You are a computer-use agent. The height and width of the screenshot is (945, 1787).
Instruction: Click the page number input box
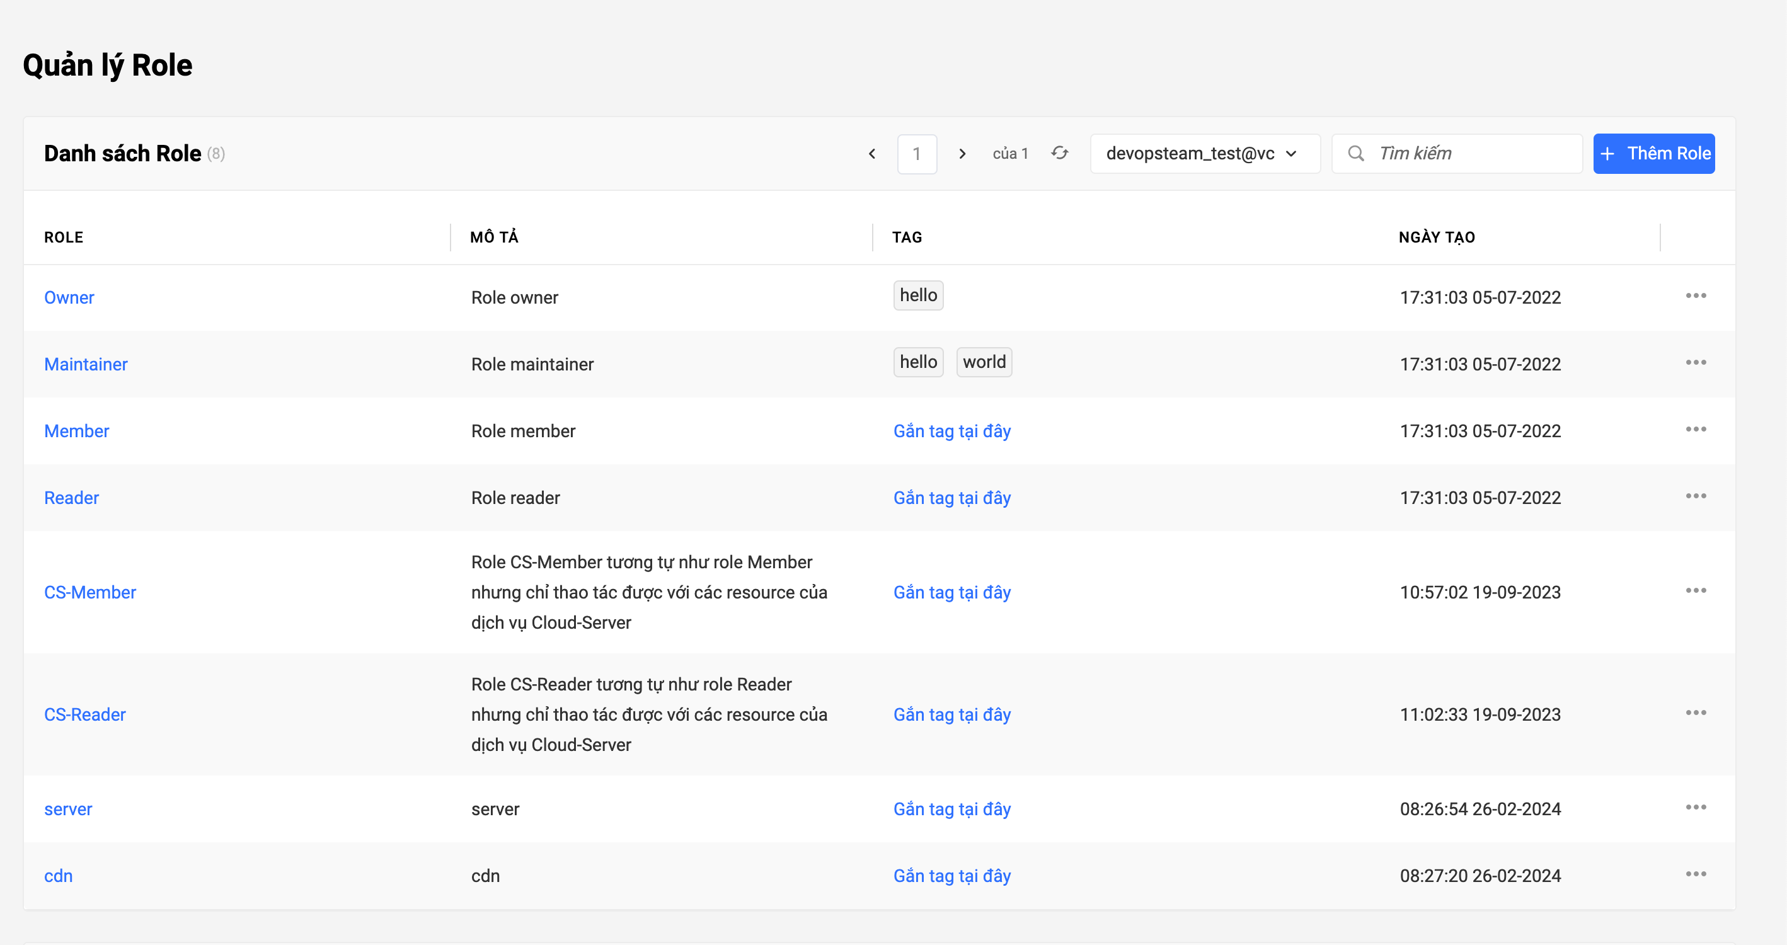(916, 153)
